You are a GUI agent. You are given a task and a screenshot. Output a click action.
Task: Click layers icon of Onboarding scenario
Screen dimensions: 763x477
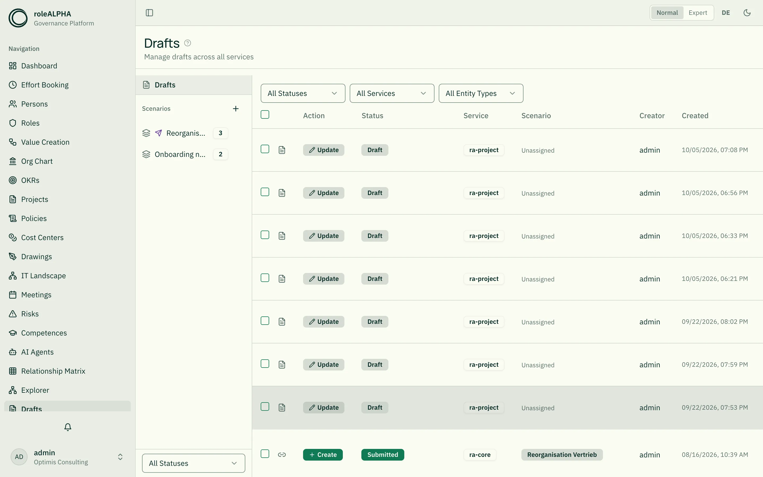coord(146,154)
